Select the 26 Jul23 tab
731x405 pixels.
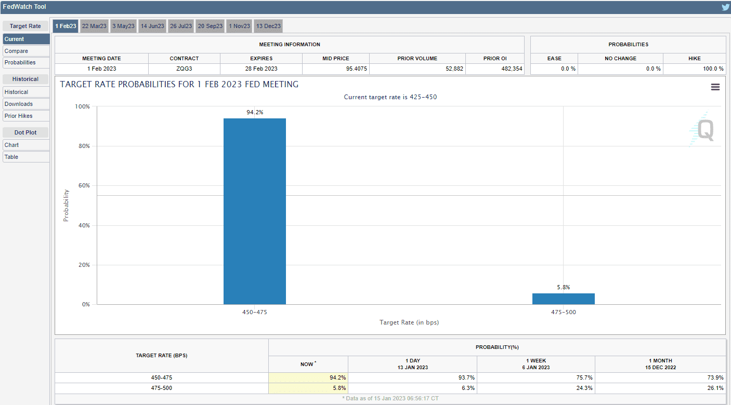181,26
